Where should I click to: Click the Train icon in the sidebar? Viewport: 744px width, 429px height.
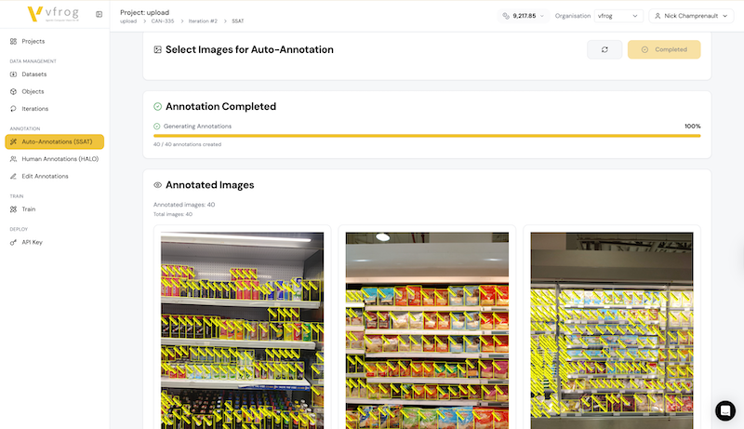(13, 208)
